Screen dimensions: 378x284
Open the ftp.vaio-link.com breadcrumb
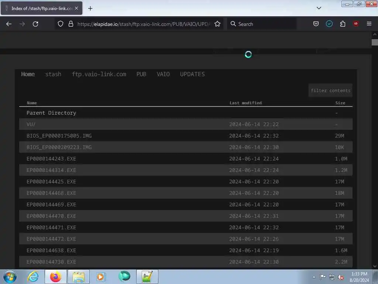tap(99, 74)
